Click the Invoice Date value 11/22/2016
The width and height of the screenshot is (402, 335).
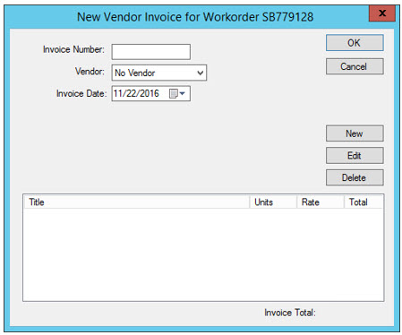pos(136,93)
